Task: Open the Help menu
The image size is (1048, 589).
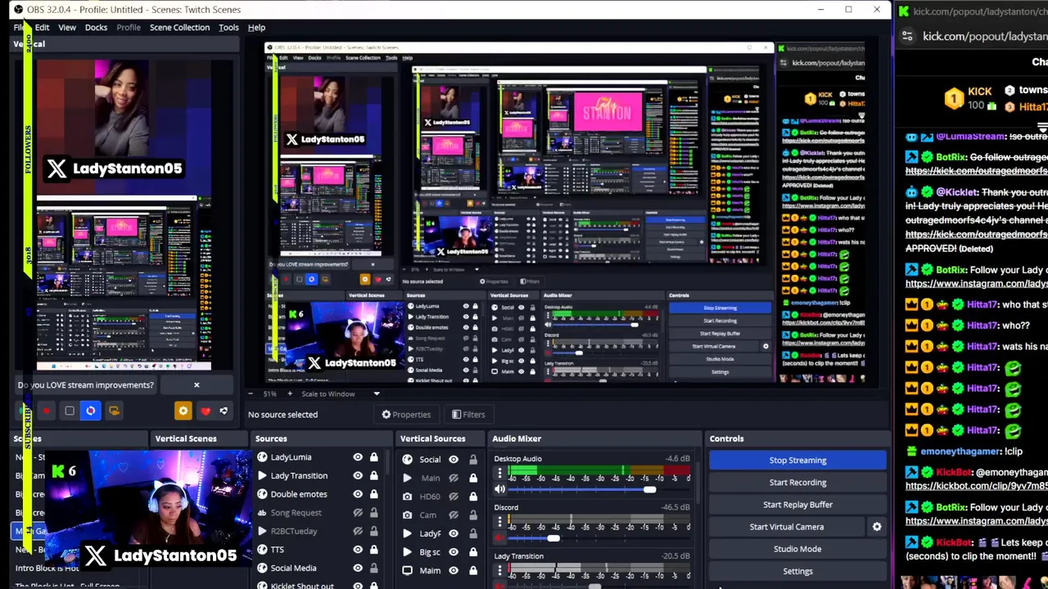Action: coord(256,27)
